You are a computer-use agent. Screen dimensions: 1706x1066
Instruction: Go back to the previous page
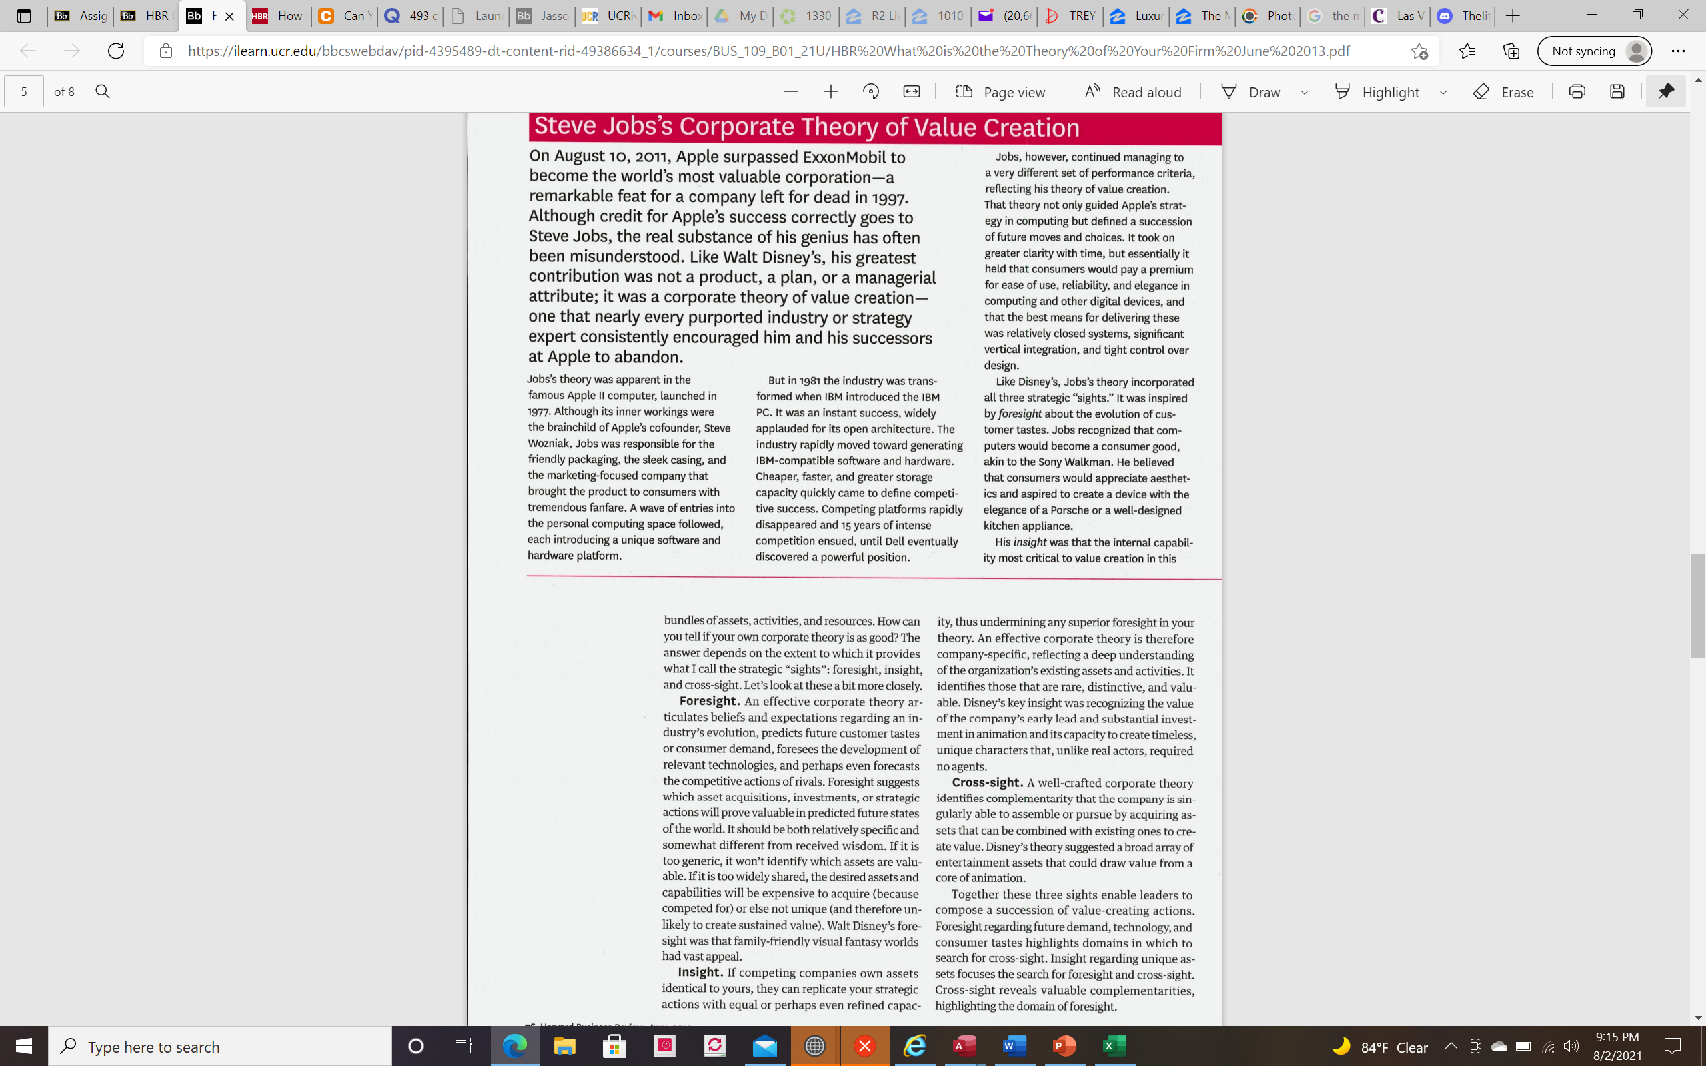(27, 51)
